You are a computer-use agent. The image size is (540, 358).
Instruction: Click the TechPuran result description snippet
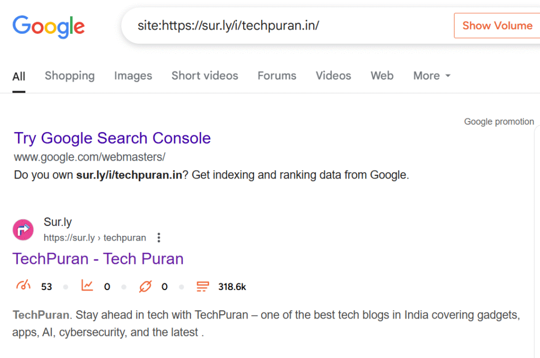266,324
